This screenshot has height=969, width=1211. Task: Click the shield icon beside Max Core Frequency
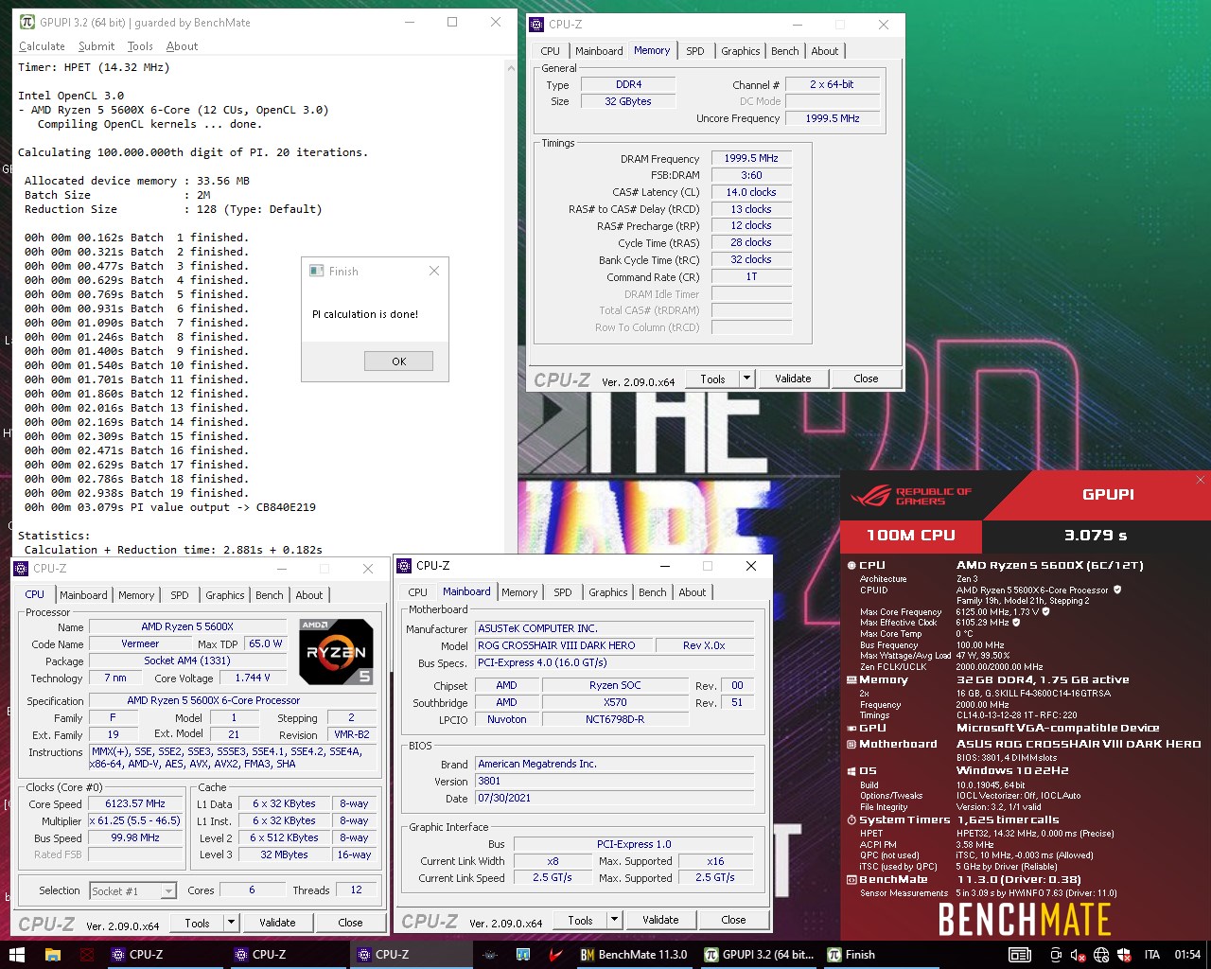click(x=1045, y=611)
